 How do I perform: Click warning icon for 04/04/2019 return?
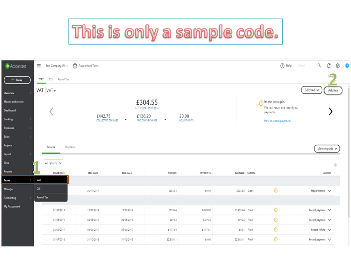coord(276,229)
